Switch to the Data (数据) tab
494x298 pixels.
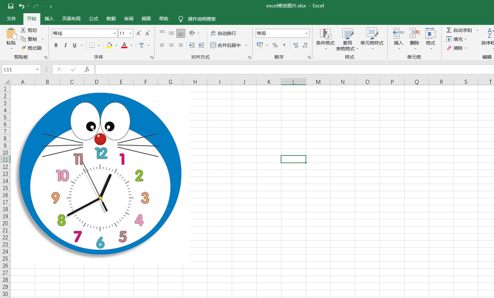[111, 19]
